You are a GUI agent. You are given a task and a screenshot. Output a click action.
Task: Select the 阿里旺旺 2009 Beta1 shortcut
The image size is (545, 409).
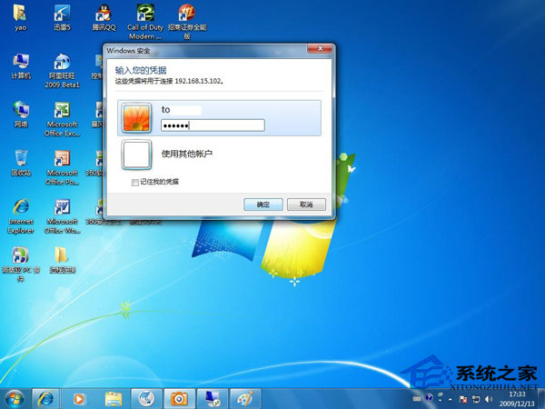coord(62,70)
